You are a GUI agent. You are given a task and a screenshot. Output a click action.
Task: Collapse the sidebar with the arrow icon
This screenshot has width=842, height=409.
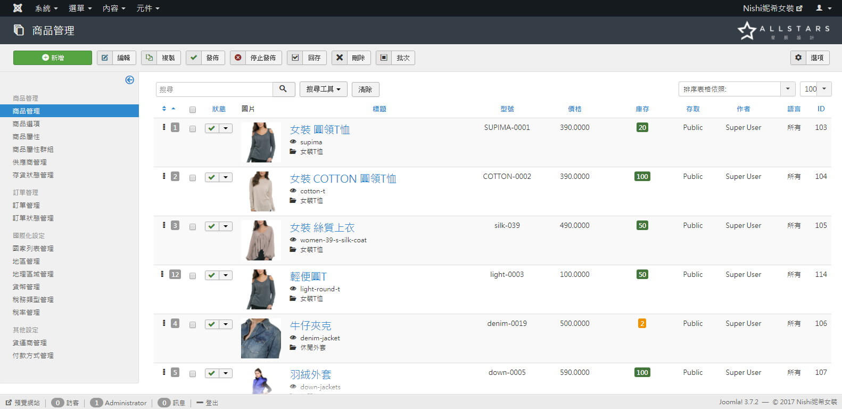coord(129,80)
